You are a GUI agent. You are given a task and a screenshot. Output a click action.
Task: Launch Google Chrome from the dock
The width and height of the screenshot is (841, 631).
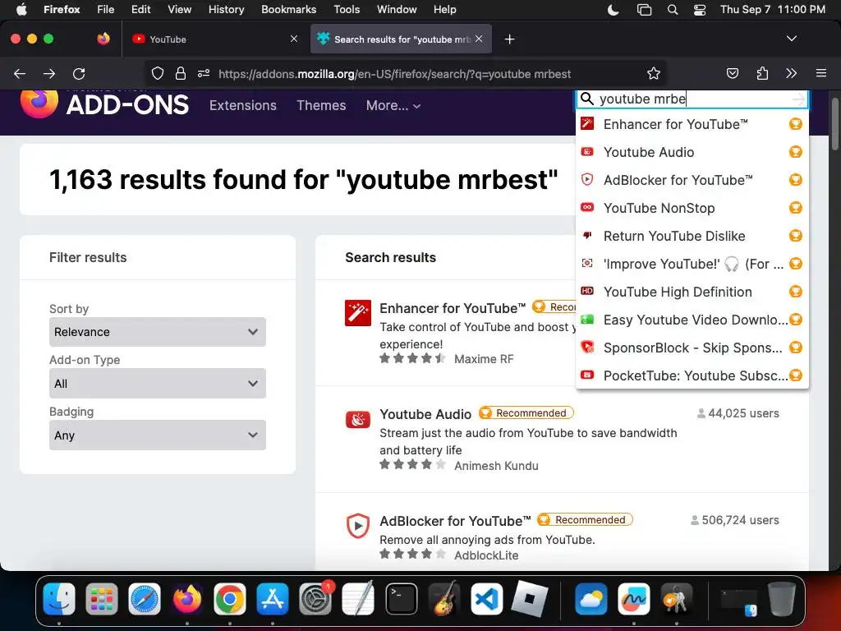coord(230,599)
